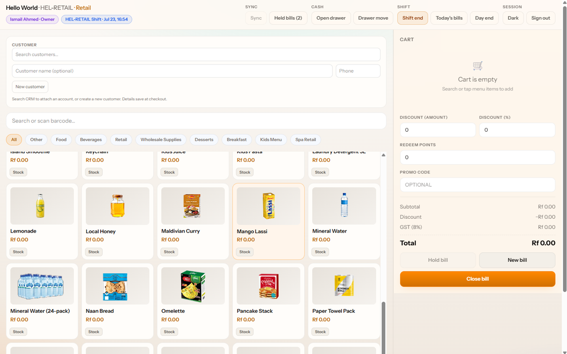Click the scroll-up arrow of product list
Screen dimensions: 567x354
click(383, 155)
